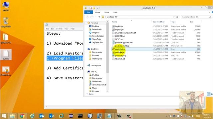The width and height of the screenshot is (213, 119).
Task: Go up one folder level
Action: coord(99,17)
